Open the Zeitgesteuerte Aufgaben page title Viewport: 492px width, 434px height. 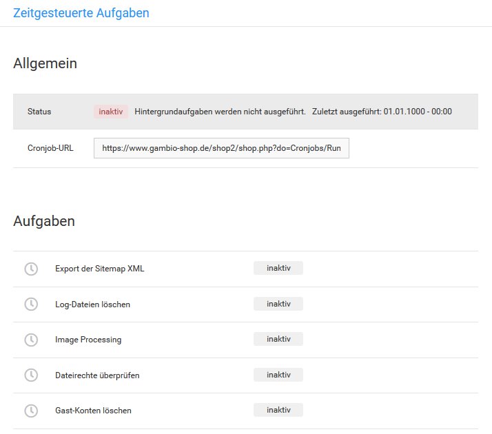coord(81,12)
